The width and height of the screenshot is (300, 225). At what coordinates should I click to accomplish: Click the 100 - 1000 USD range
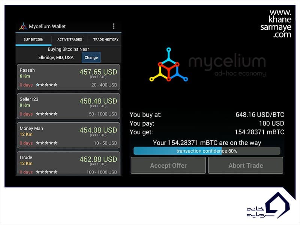click(102, 172)
